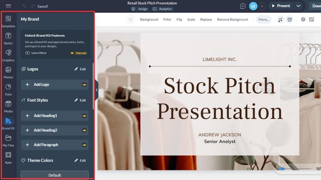
Task: Click the search zoom icon in toolbar
Action: tap(311, 19)
